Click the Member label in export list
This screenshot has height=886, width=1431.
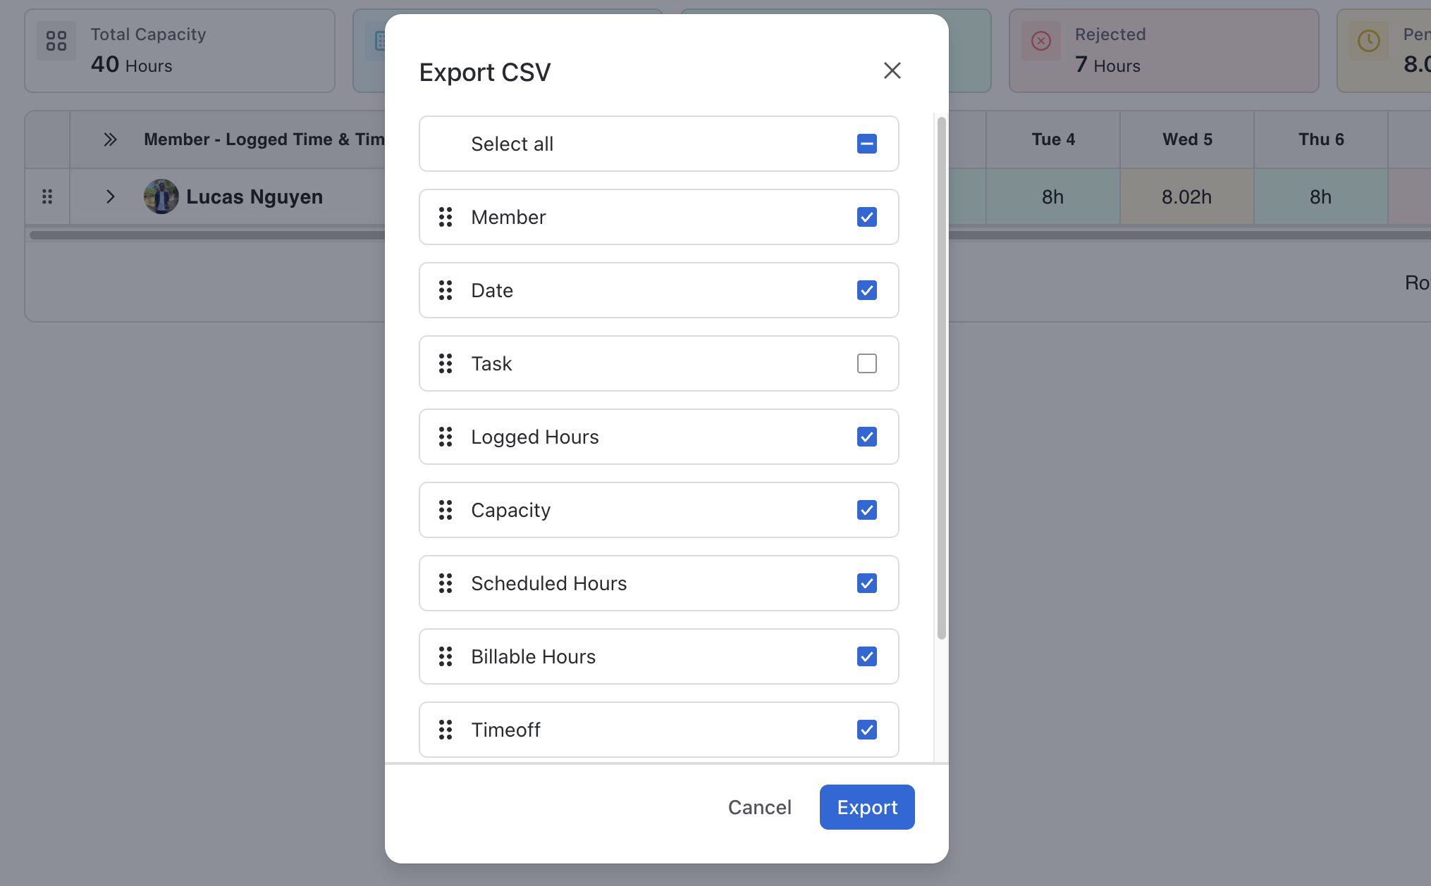pos(508,217)
